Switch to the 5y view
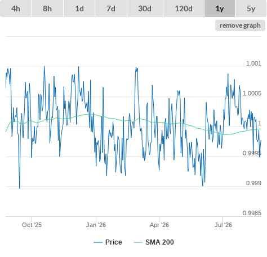 point(251,8)
